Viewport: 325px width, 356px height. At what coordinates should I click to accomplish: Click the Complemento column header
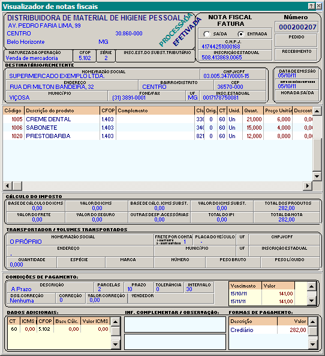[155, 110]
